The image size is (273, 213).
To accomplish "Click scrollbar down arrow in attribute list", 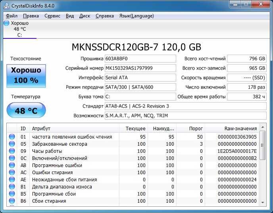I will pyautogui.click(x=263, y=203).
